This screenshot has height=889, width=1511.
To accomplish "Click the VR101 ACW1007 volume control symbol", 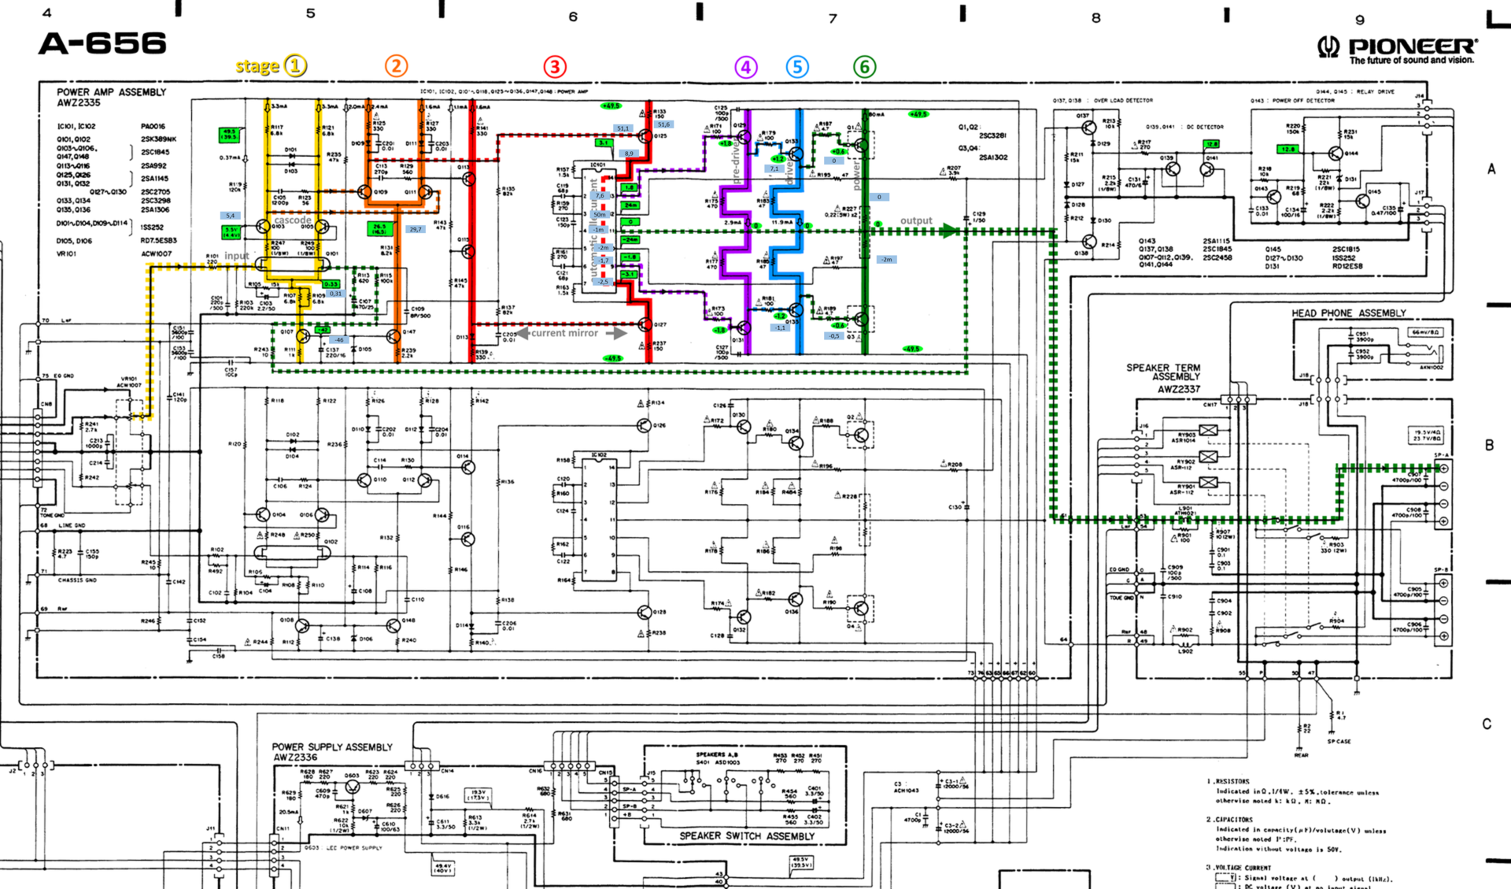I will point(131,453).
